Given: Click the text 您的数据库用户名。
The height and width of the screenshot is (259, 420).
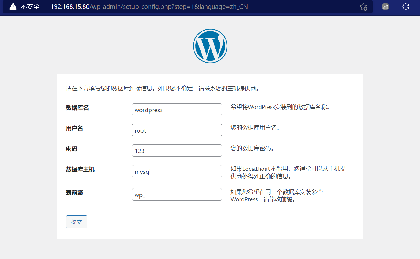Looking at the screenshot, I should pyautogui.click(x=255, y=128).
